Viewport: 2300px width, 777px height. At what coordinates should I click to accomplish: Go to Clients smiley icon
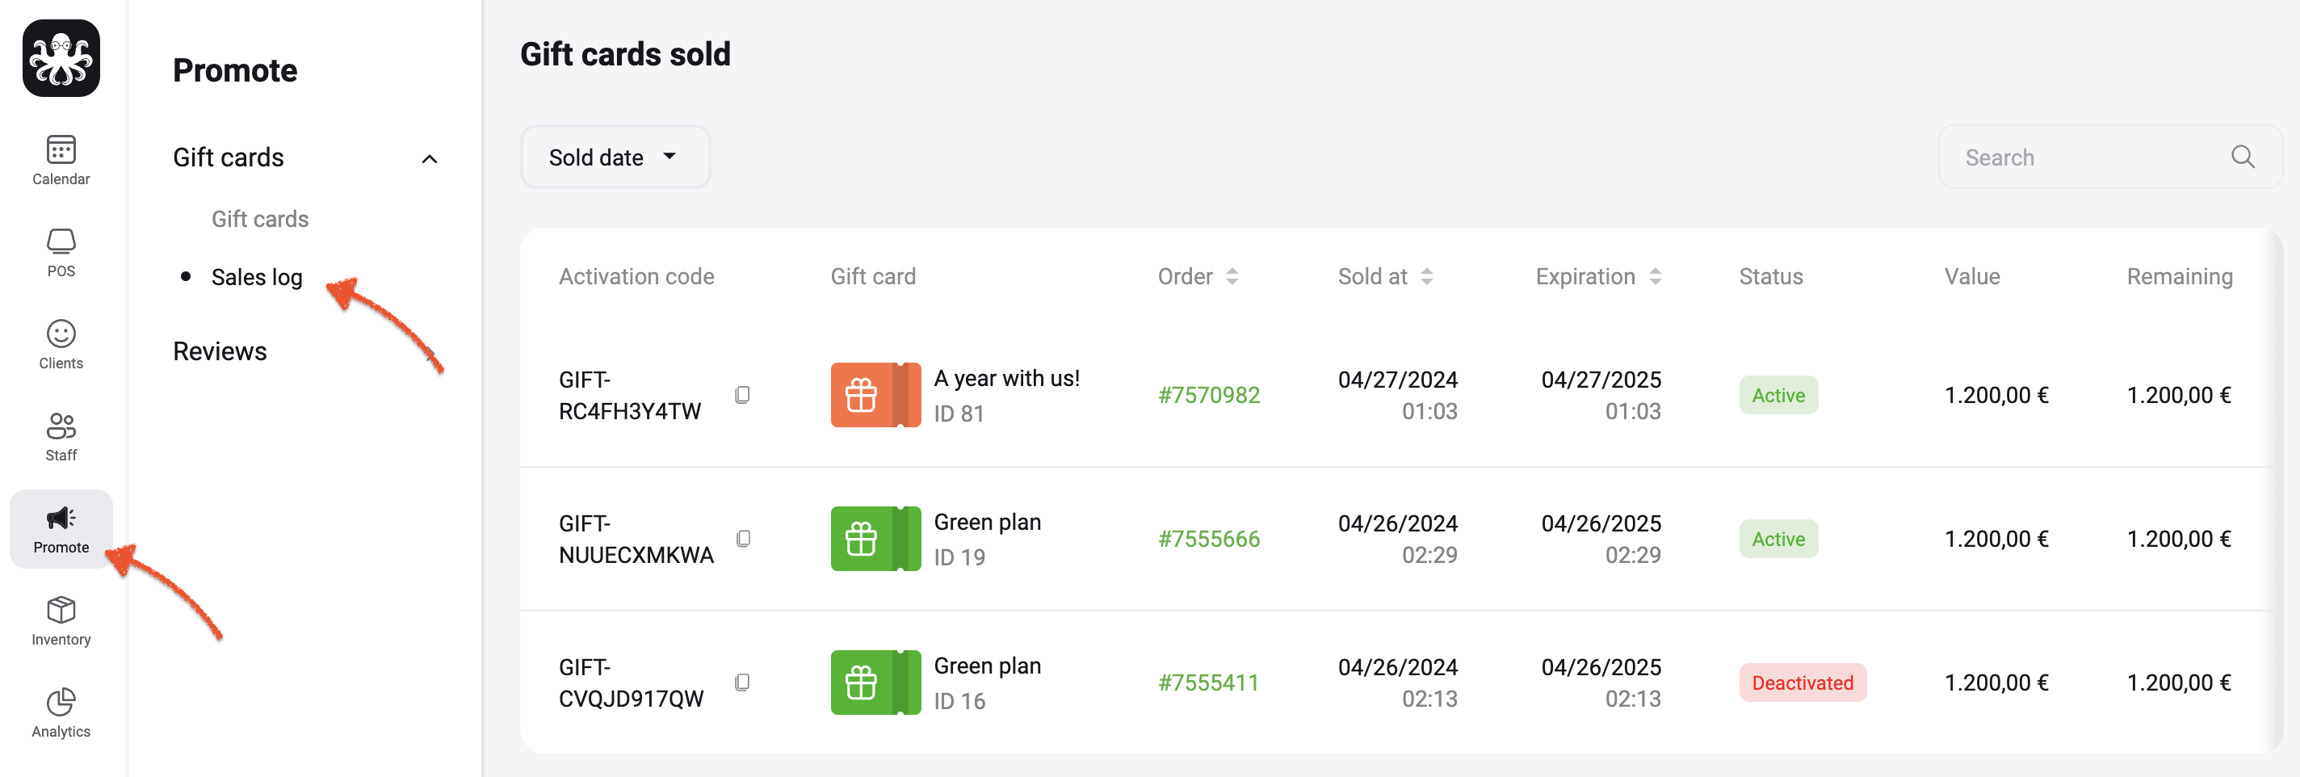point(61,333)
